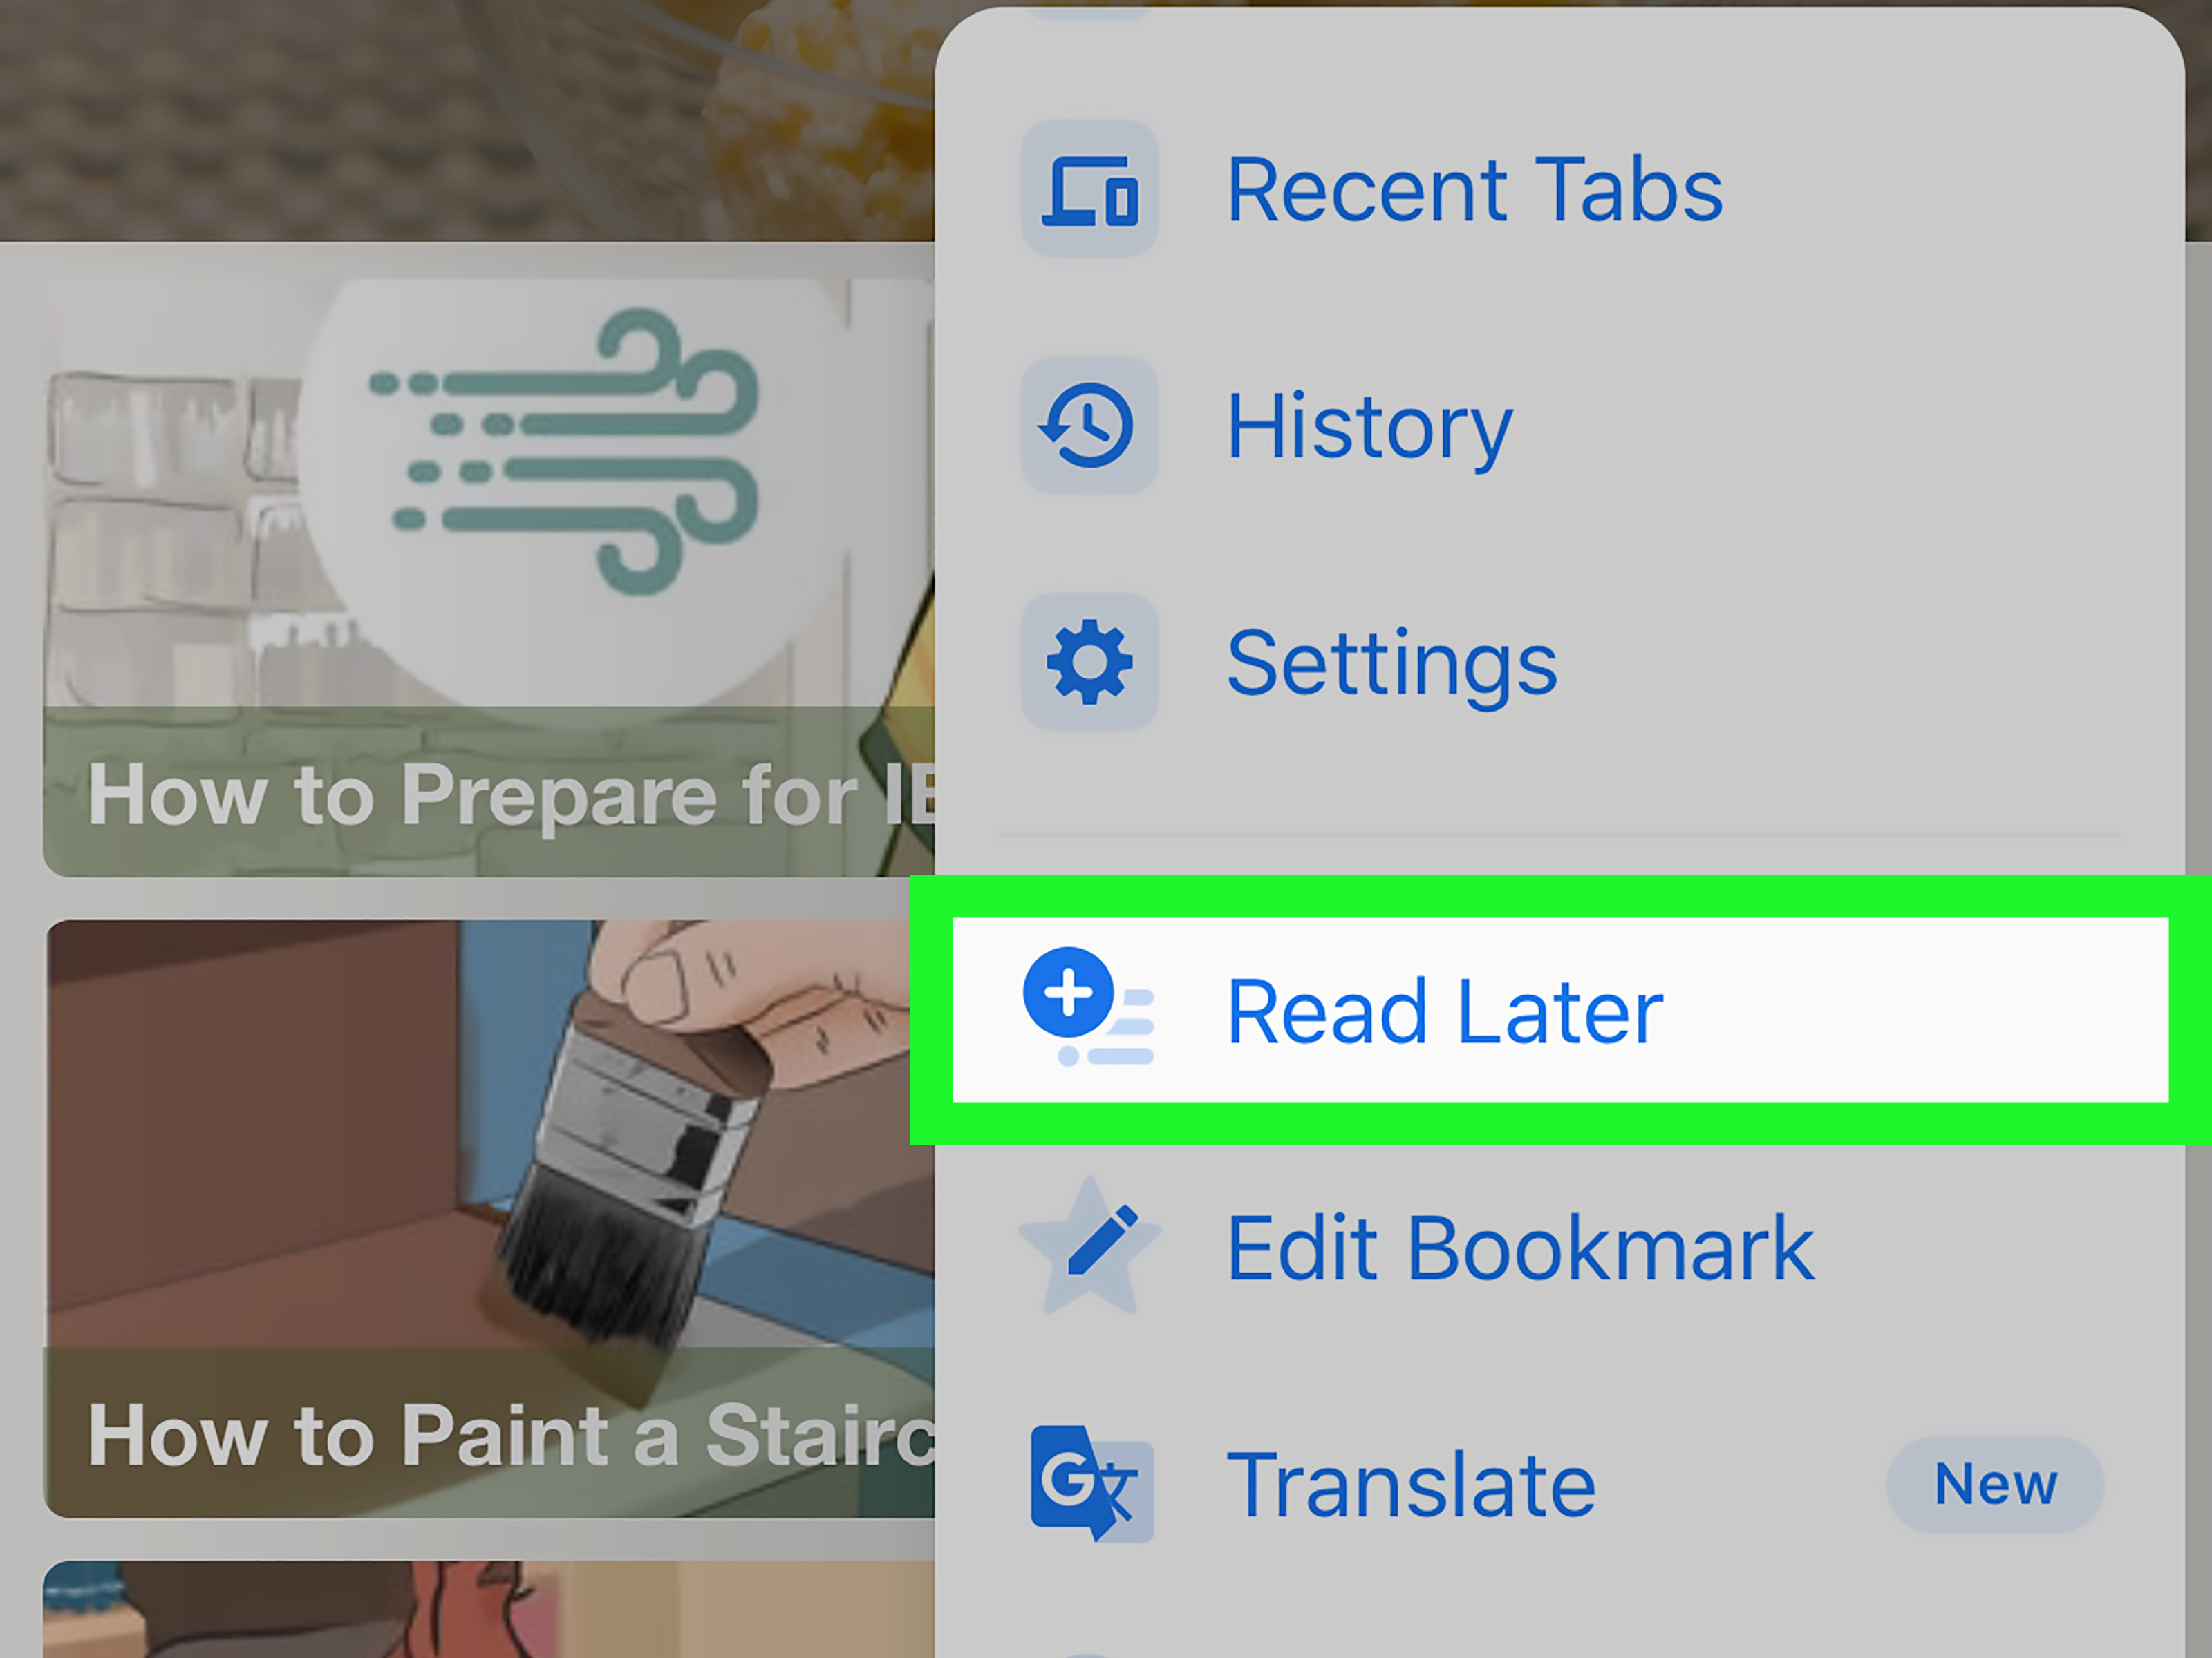The image size is (2212, 1658).
Task: Open the History menu entry
Action: coord(1559,425)
